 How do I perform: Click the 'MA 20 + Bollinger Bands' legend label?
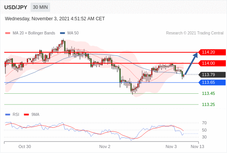pos(34,33)
